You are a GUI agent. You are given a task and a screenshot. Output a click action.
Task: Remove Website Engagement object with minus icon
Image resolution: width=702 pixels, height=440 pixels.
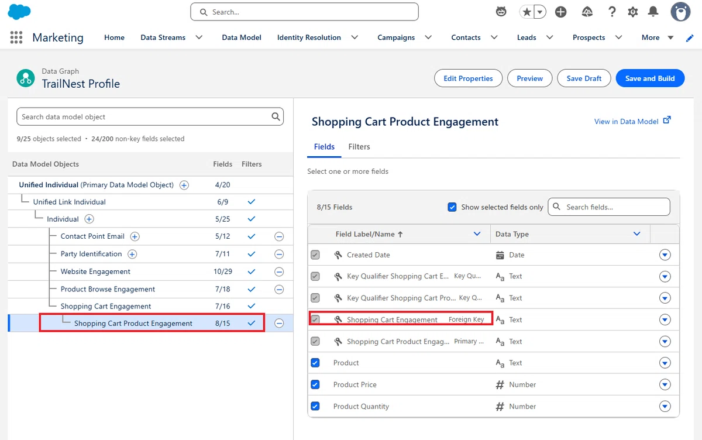click(279, 271)
